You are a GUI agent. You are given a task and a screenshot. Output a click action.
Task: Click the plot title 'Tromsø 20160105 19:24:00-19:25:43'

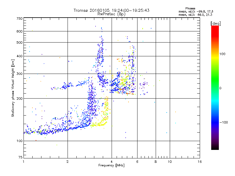point(111,10)
